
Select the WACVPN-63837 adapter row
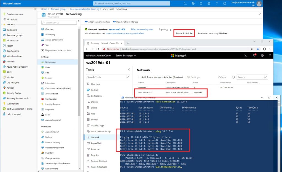203,92
